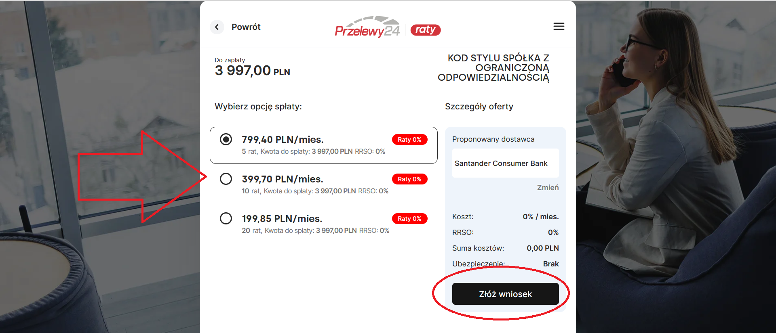This screenshot has width=776, height=333.
Task: Click the Raty 0% badge for 10 installments
Action: tap(409, 179)
